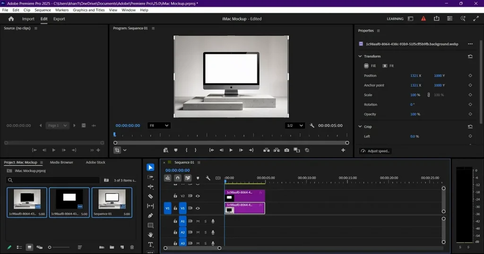
Task: Collapse the Crop section
Action: tap(360, 127)
